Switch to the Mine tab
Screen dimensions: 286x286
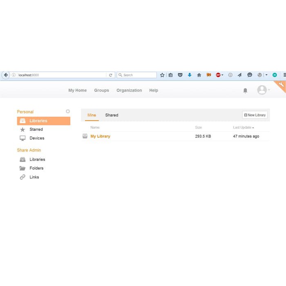(x=92, y=115)
